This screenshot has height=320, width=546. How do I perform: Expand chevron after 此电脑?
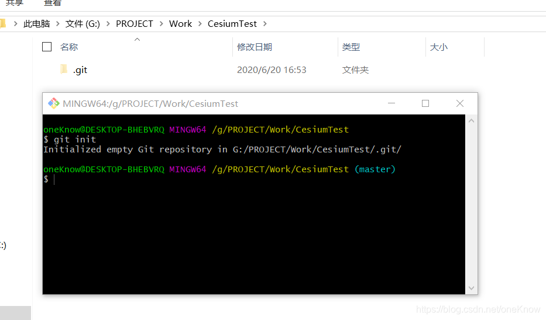click(58, 23)
